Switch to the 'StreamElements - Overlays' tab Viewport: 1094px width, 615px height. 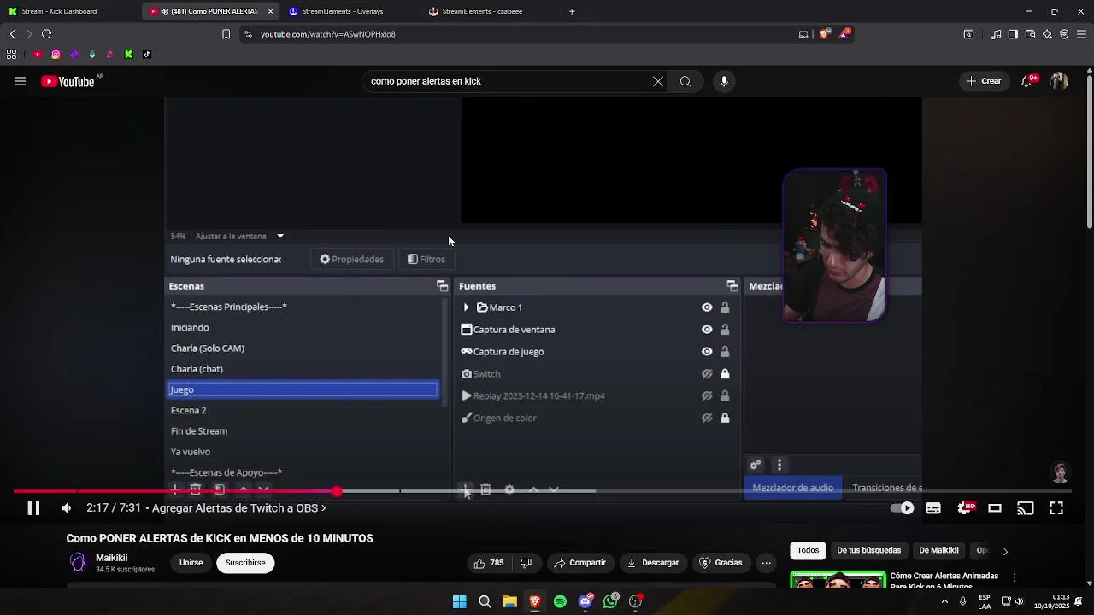click(x=348, y=11)
